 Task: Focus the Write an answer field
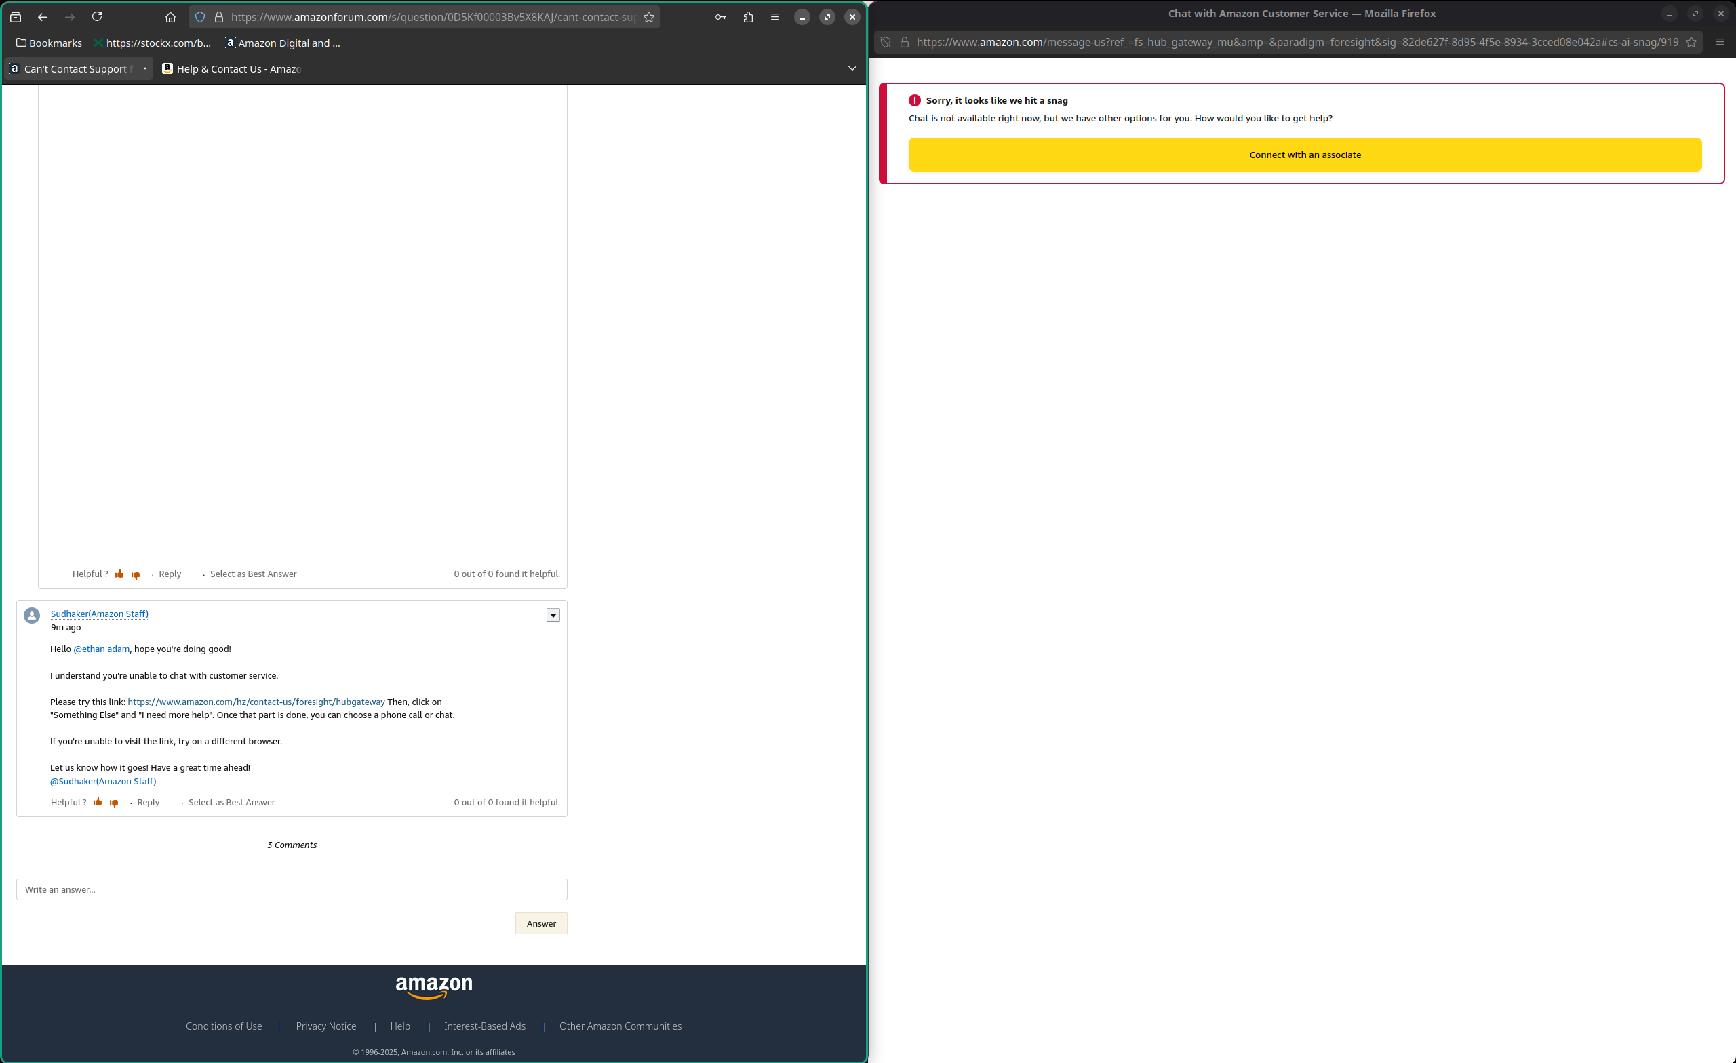click(292, 889)
